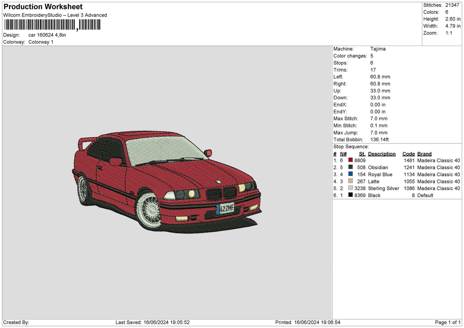Click the 'Min Stitch:' value 0.1 mm

click(379, 125)
